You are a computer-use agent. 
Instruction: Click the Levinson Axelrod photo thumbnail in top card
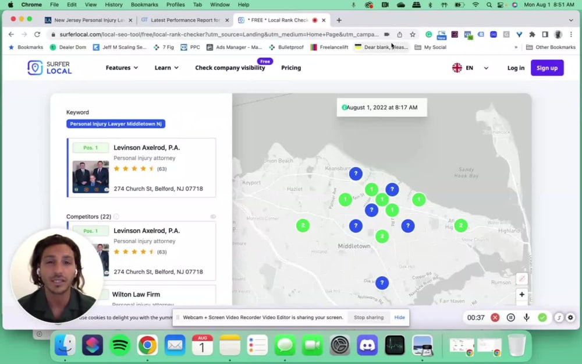[x=91, y=177]
